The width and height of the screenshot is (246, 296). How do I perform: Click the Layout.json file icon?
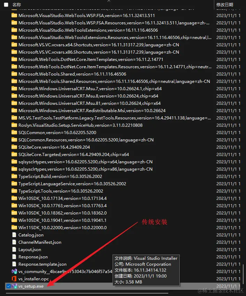14,249
